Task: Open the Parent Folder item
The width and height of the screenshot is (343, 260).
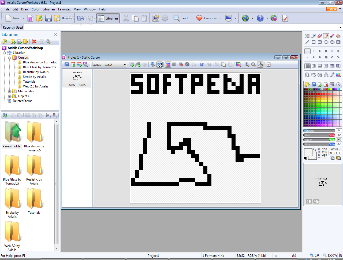Action: tap(12, 135)
